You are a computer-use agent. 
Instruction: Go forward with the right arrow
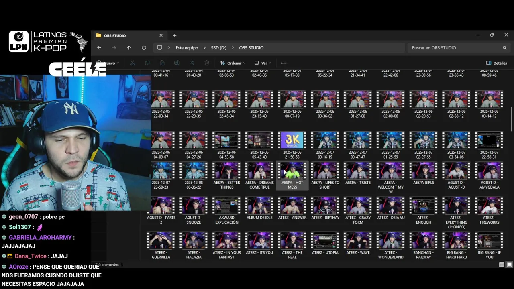[114, 48]
